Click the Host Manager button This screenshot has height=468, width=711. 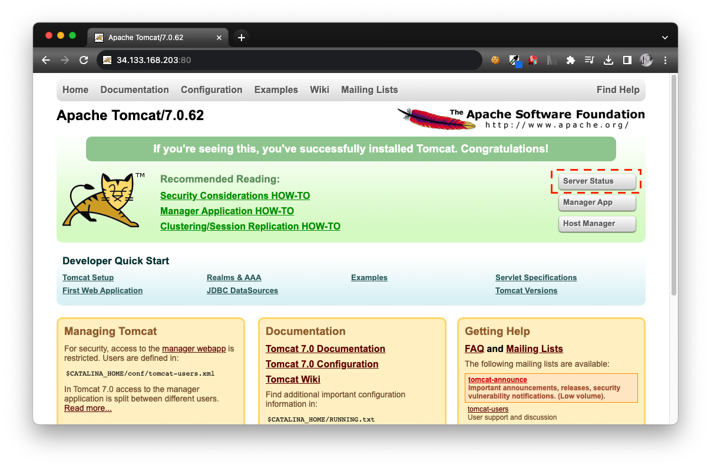(597, 224)
